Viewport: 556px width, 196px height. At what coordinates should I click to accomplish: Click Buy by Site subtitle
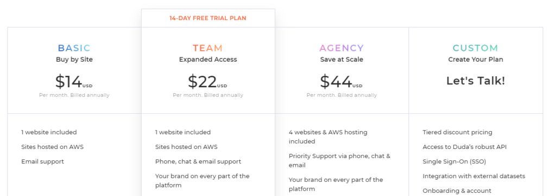click(74, 60)
